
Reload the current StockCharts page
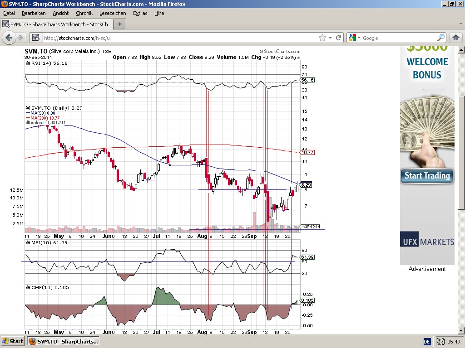pos(338,38)
